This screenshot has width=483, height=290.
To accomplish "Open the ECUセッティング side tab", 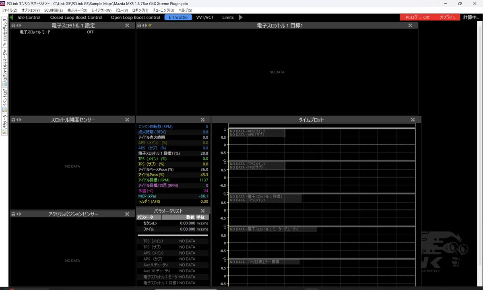I will pos(4,32).
